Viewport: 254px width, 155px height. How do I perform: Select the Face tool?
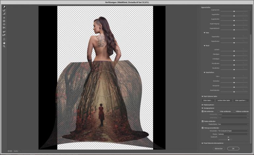[4, 39]
